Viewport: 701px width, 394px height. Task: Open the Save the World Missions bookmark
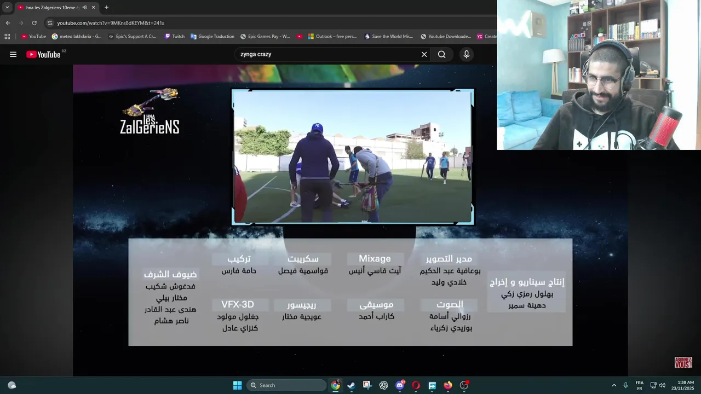point(388,37)
